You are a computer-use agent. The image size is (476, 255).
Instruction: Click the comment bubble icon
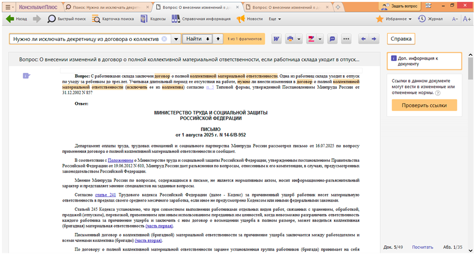coord(332,39)
